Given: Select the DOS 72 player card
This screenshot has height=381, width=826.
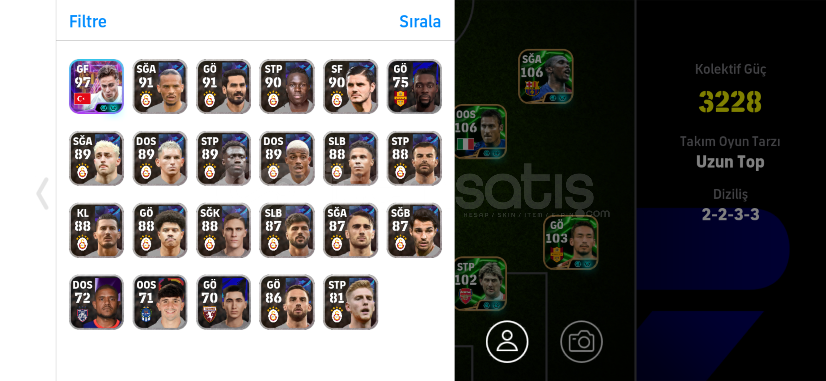Looking at the screenshot, I should click(96, 302).
